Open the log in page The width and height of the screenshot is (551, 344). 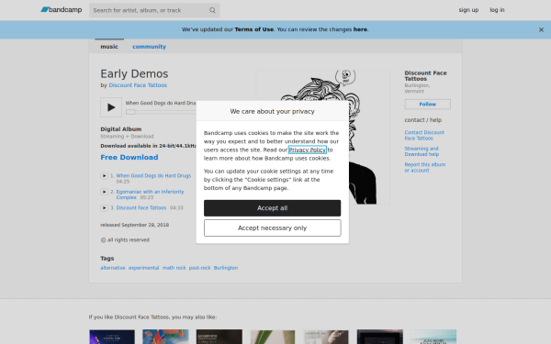[497, 10]
